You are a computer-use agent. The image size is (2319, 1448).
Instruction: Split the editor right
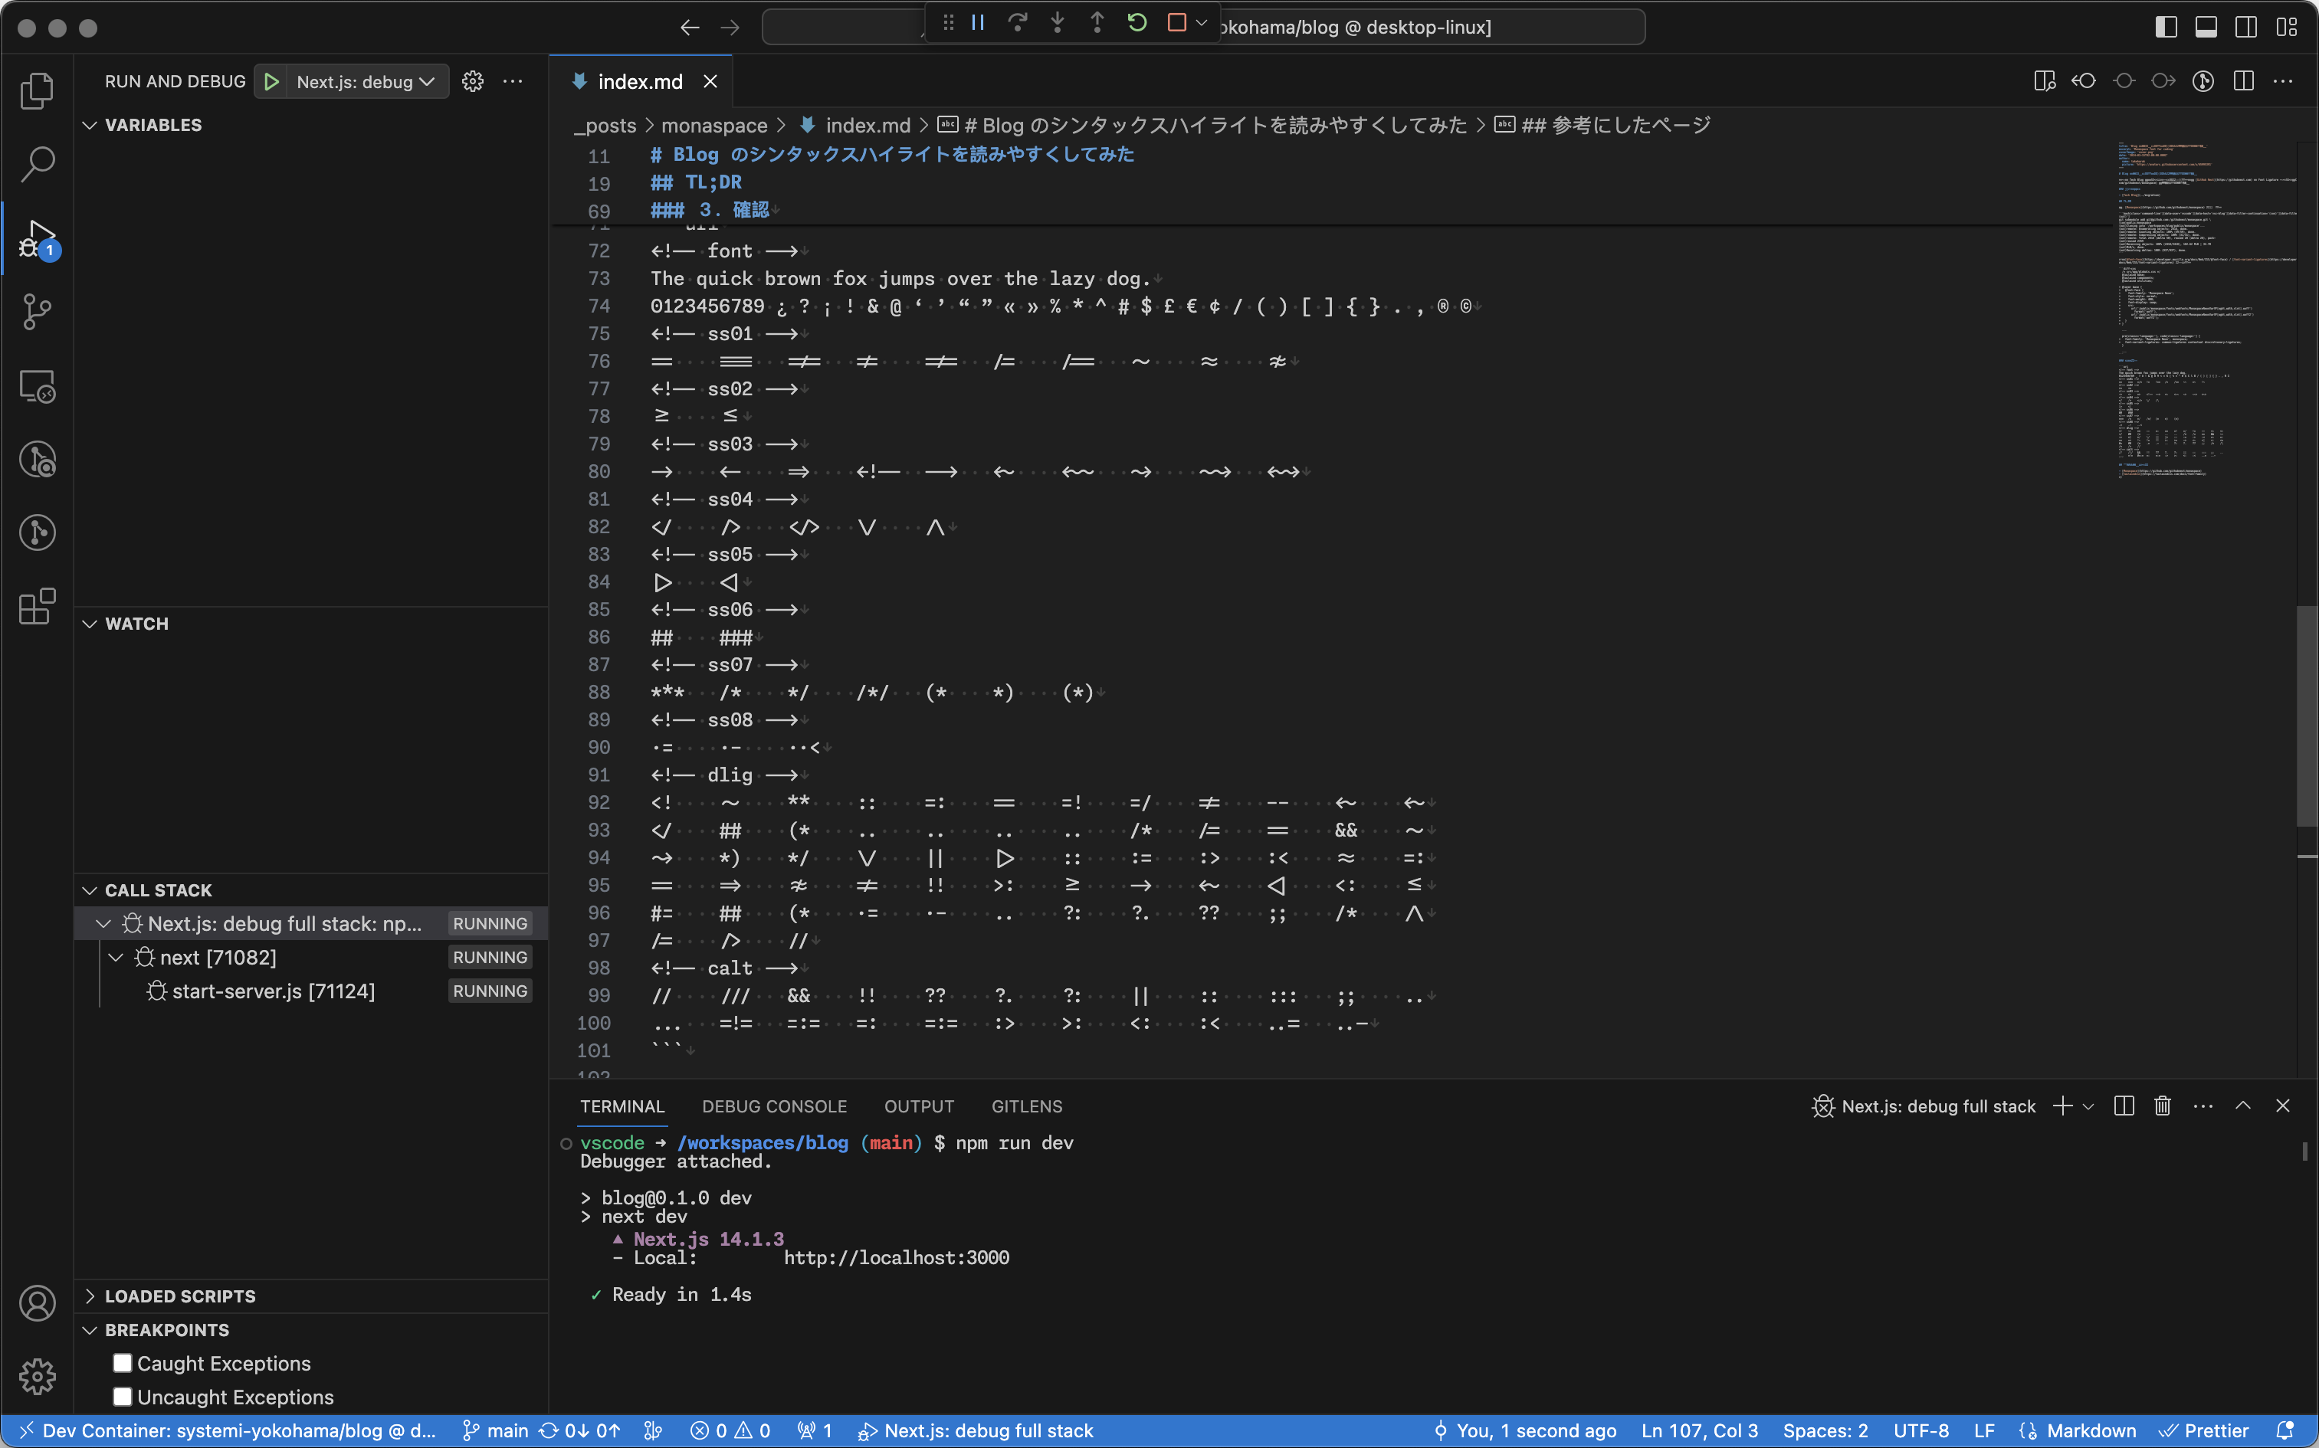(x=2243, y=81)
